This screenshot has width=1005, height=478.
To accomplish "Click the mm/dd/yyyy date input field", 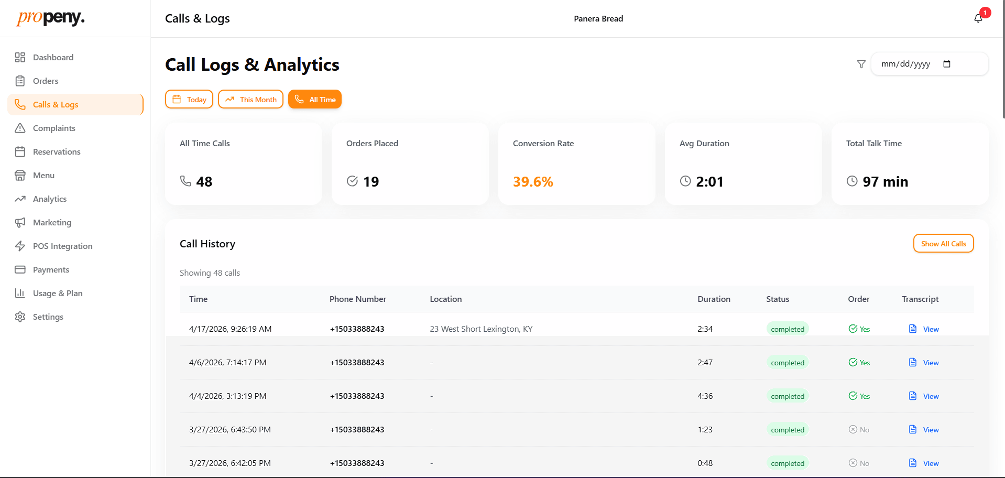I will pos(930,64).
